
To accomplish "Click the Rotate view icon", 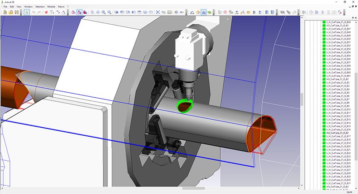I will (92, 13).
